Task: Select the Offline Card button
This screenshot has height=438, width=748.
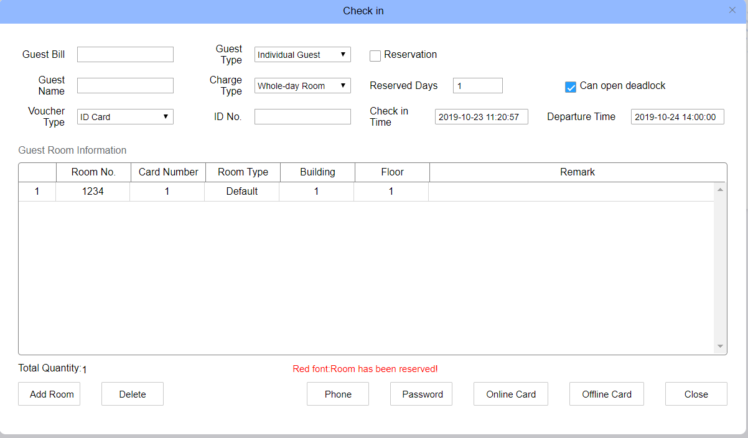Action: click(607, 394)
